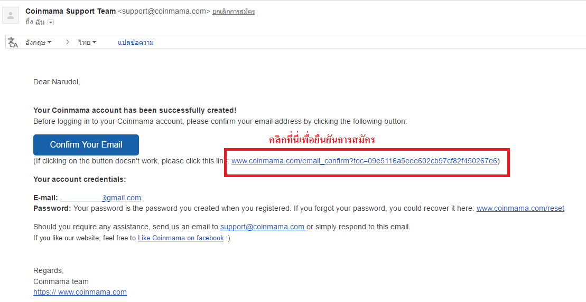This screenshot has width=586, height=302.
Task: Click the sender address support@coinmama.com in header
Action: coord(164,11)
